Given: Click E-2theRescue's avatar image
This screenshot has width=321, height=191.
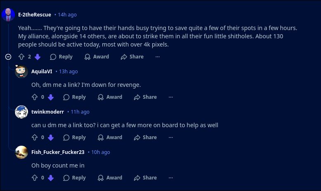Looking at the screenshot, I should pyautogui.click(x=8, y=15).
